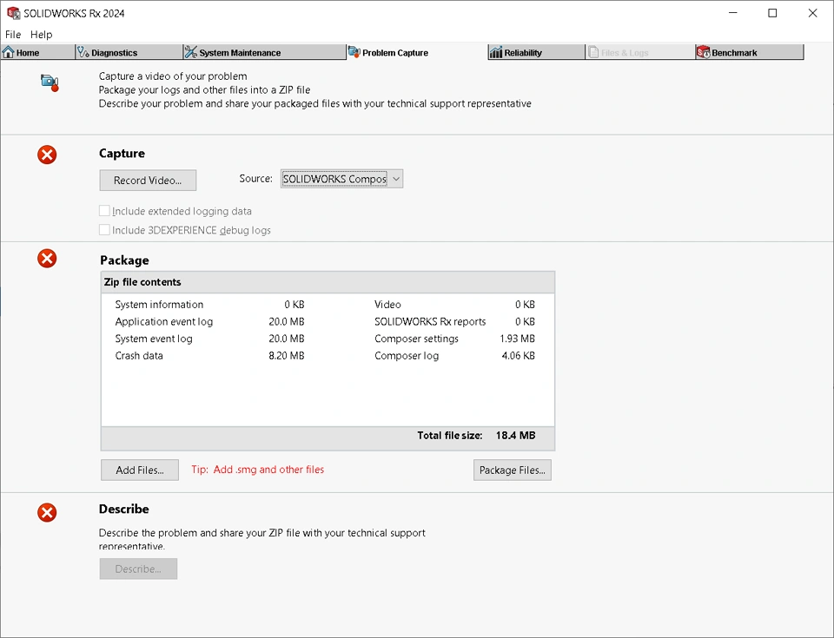Select the Problem Capture tab

[416, 53]
